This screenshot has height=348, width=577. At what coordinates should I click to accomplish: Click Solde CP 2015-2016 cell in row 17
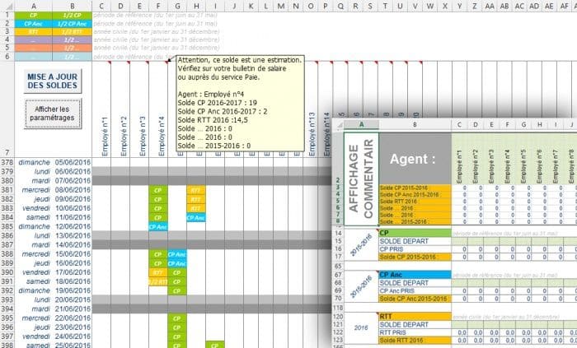click(x=415, y=257)
